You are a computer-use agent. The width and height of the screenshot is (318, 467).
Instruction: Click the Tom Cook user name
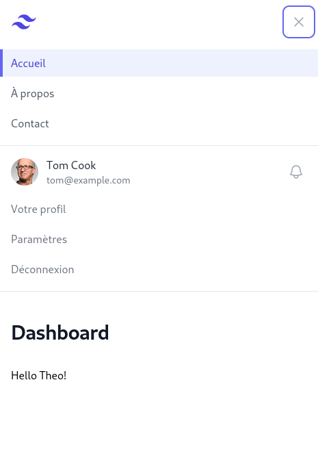tap(71, 165)
